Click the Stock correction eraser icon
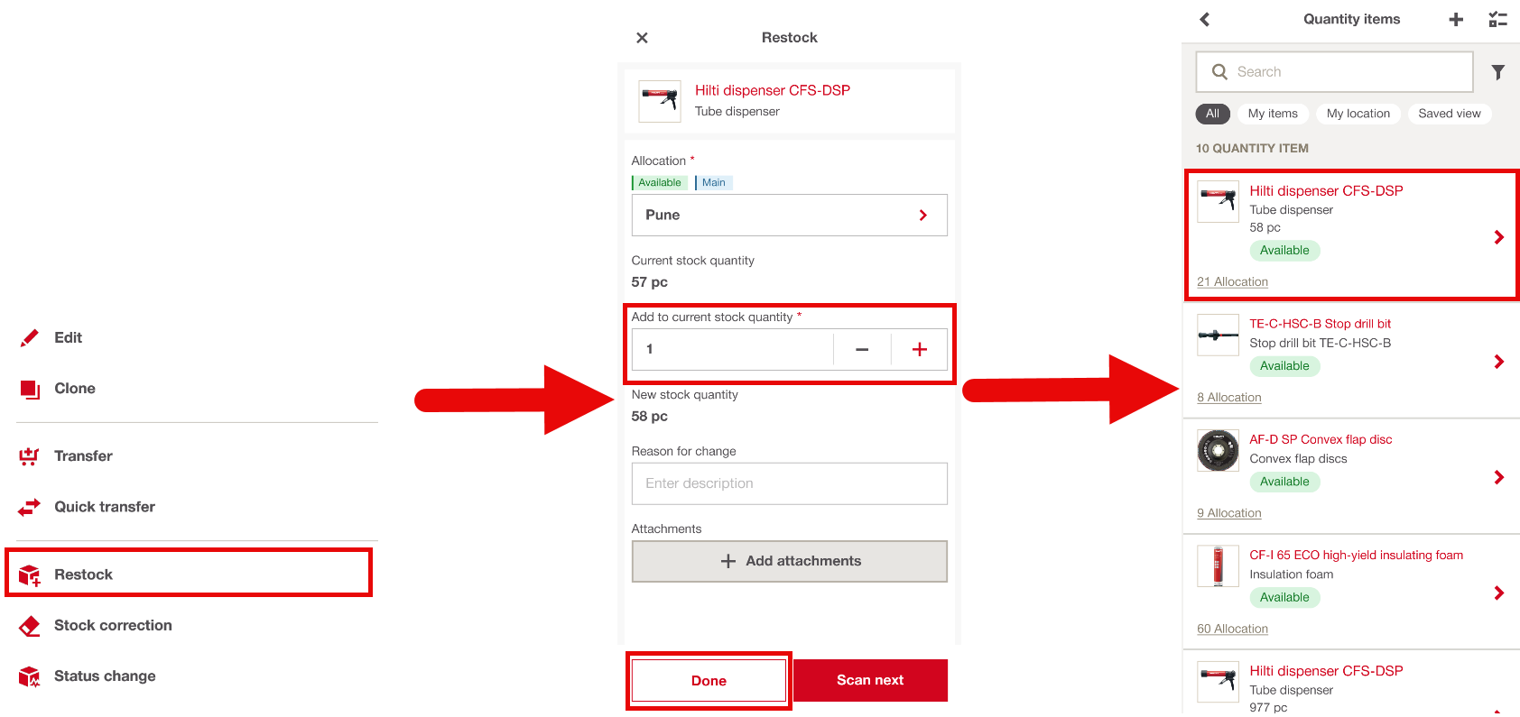Image resolution: width=1520 pixels, height=717 pixels. (30, 626)
